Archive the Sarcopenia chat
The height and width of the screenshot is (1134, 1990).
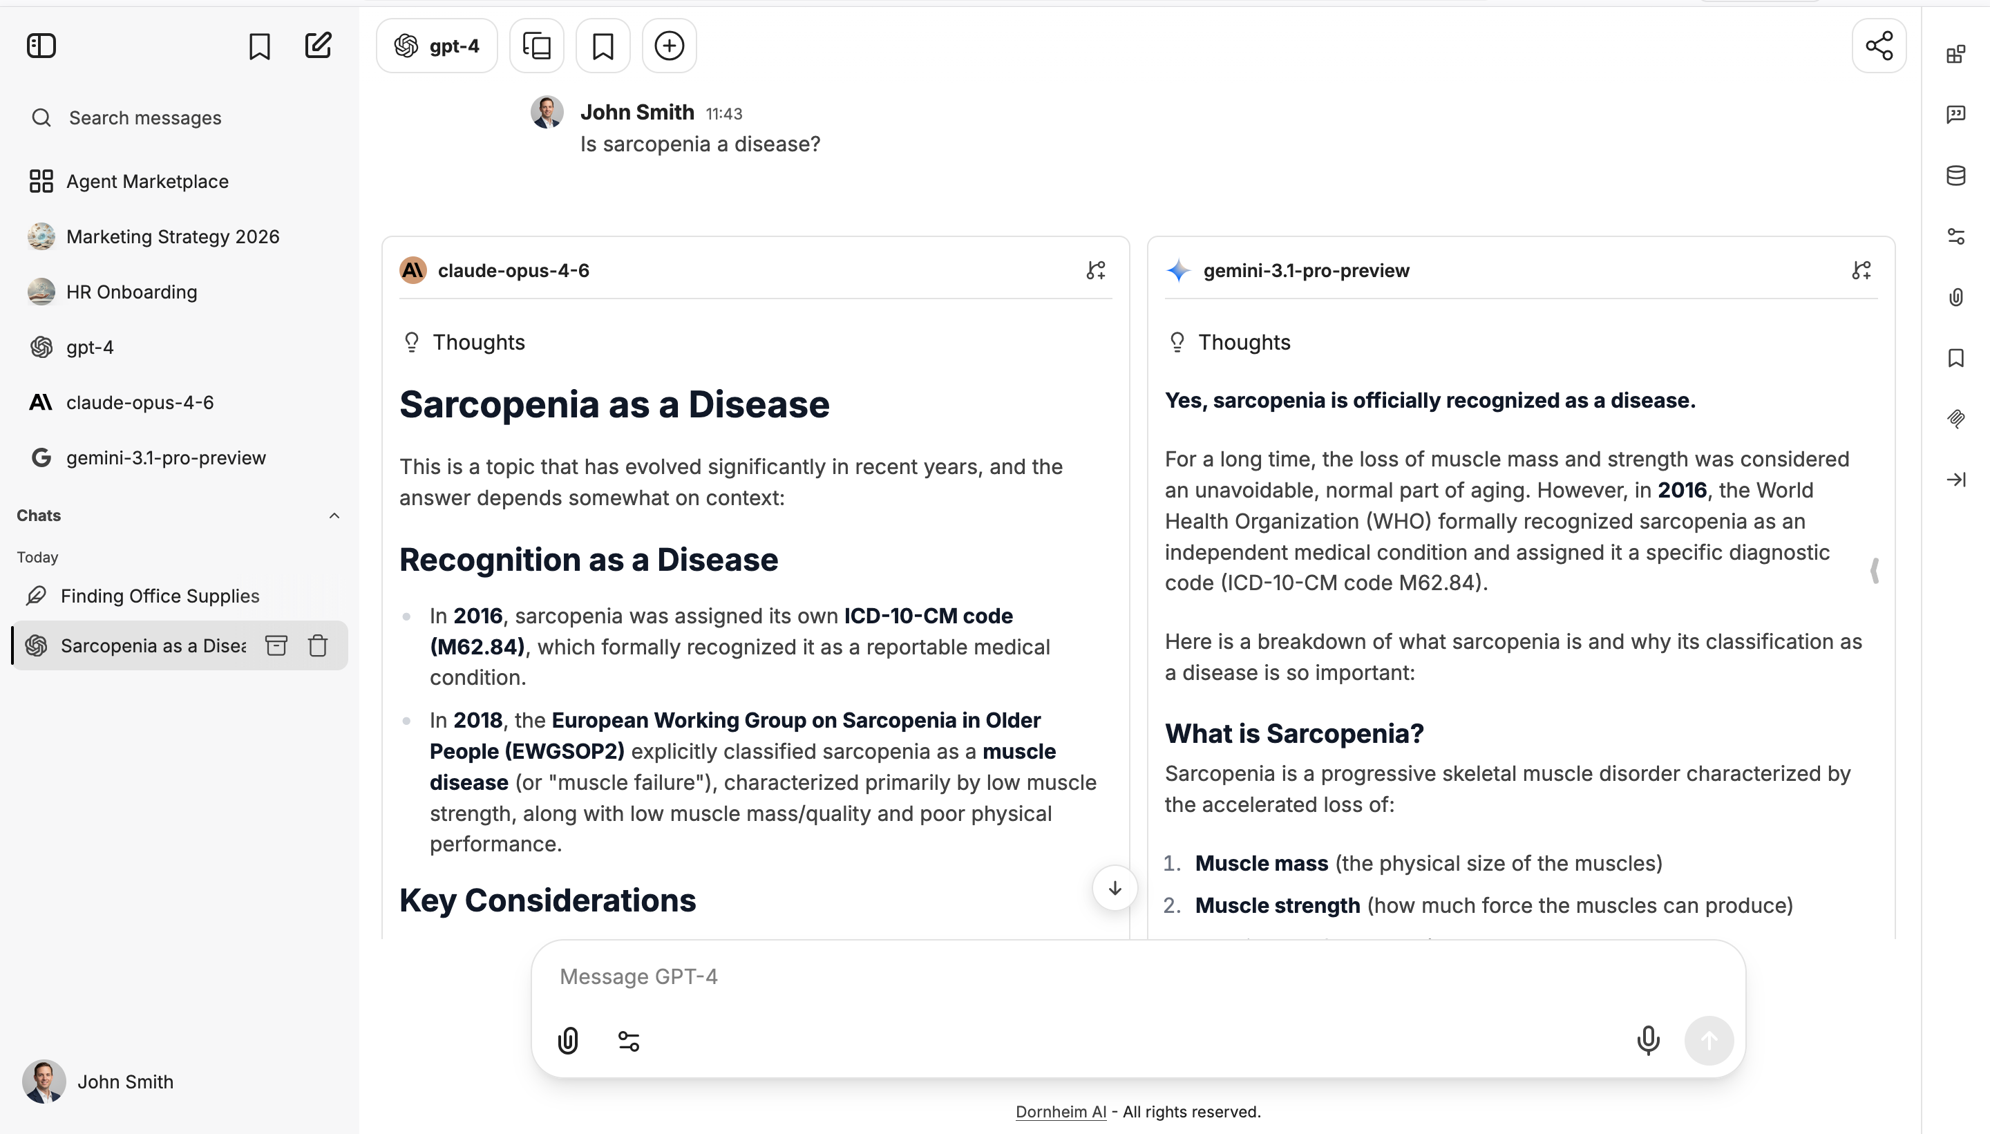(277, 645)
